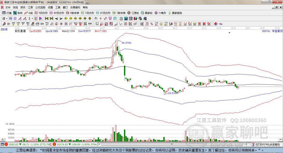Open the T数字表 tool
Viewport: 283px width, 153px height.
click(119, 13)
